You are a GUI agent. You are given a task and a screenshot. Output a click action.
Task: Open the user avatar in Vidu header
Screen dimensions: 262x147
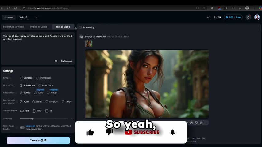click(257, 17)
